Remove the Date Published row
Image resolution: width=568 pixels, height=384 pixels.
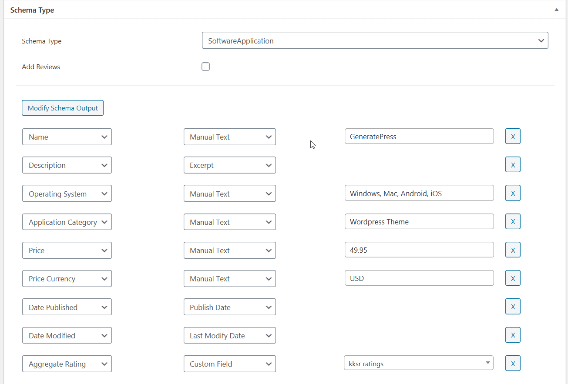513,307
